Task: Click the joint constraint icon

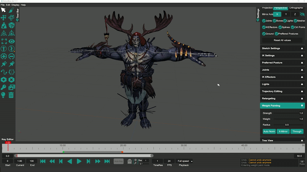Action: (4, 33)
